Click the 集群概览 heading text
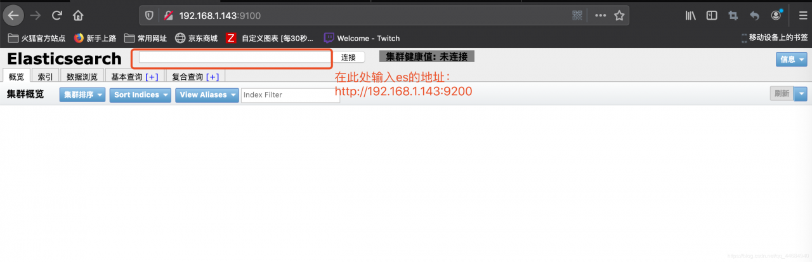Viewport: 812px width, 262px height. click(25, 95)
